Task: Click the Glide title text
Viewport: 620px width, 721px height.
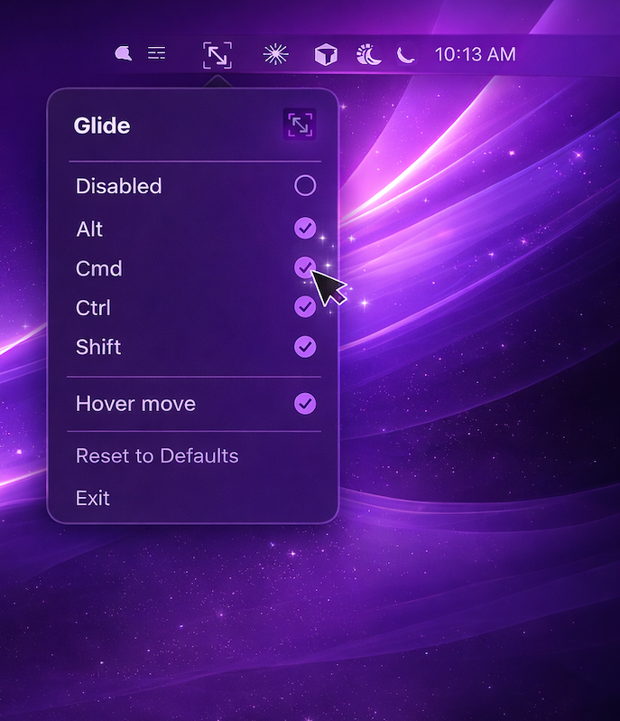Action: coord(102,126)
